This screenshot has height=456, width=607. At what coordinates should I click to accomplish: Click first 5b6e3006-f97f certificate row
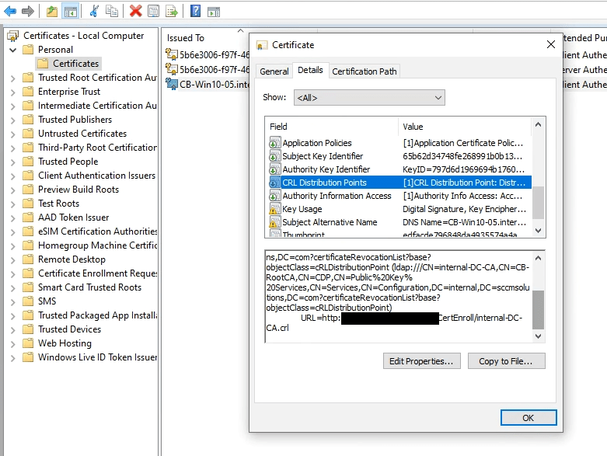pyautogui.click(x=208, y=55)
